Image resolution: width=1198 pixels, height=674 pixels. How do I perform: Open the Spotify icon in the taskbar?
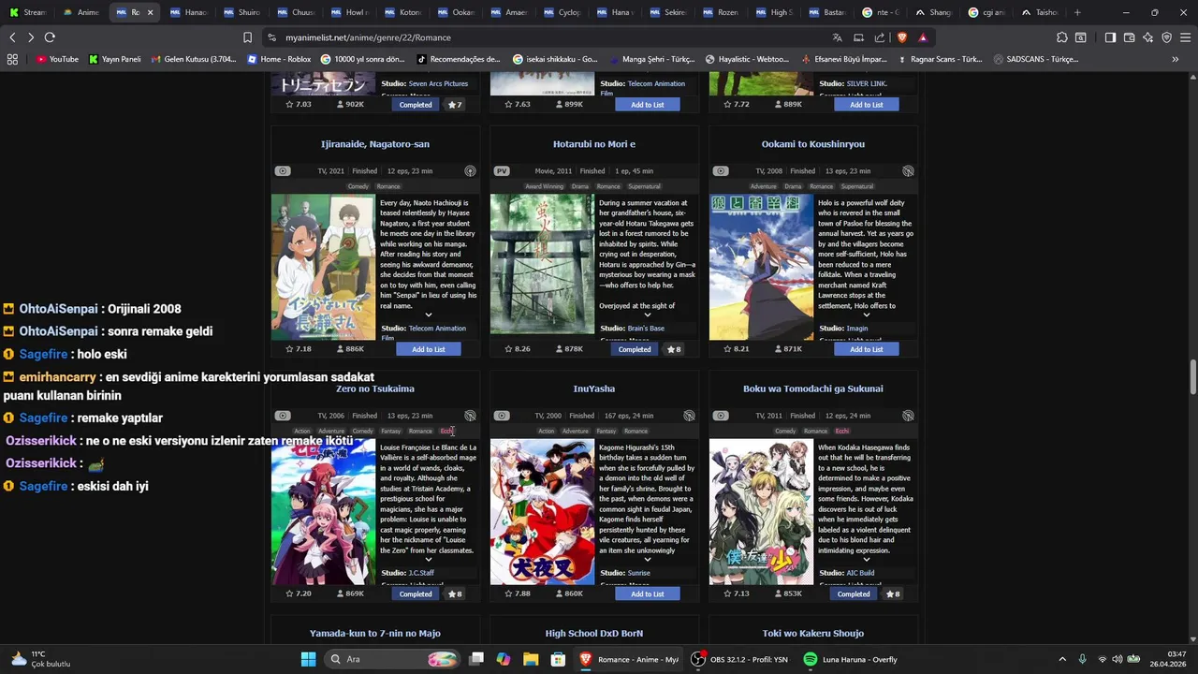point(811,659)
